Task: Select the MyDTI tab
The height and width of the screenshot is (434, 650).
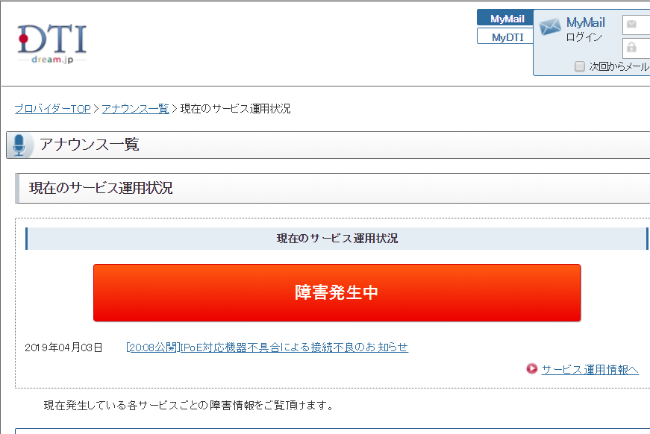Action: (x=505, y=37)
